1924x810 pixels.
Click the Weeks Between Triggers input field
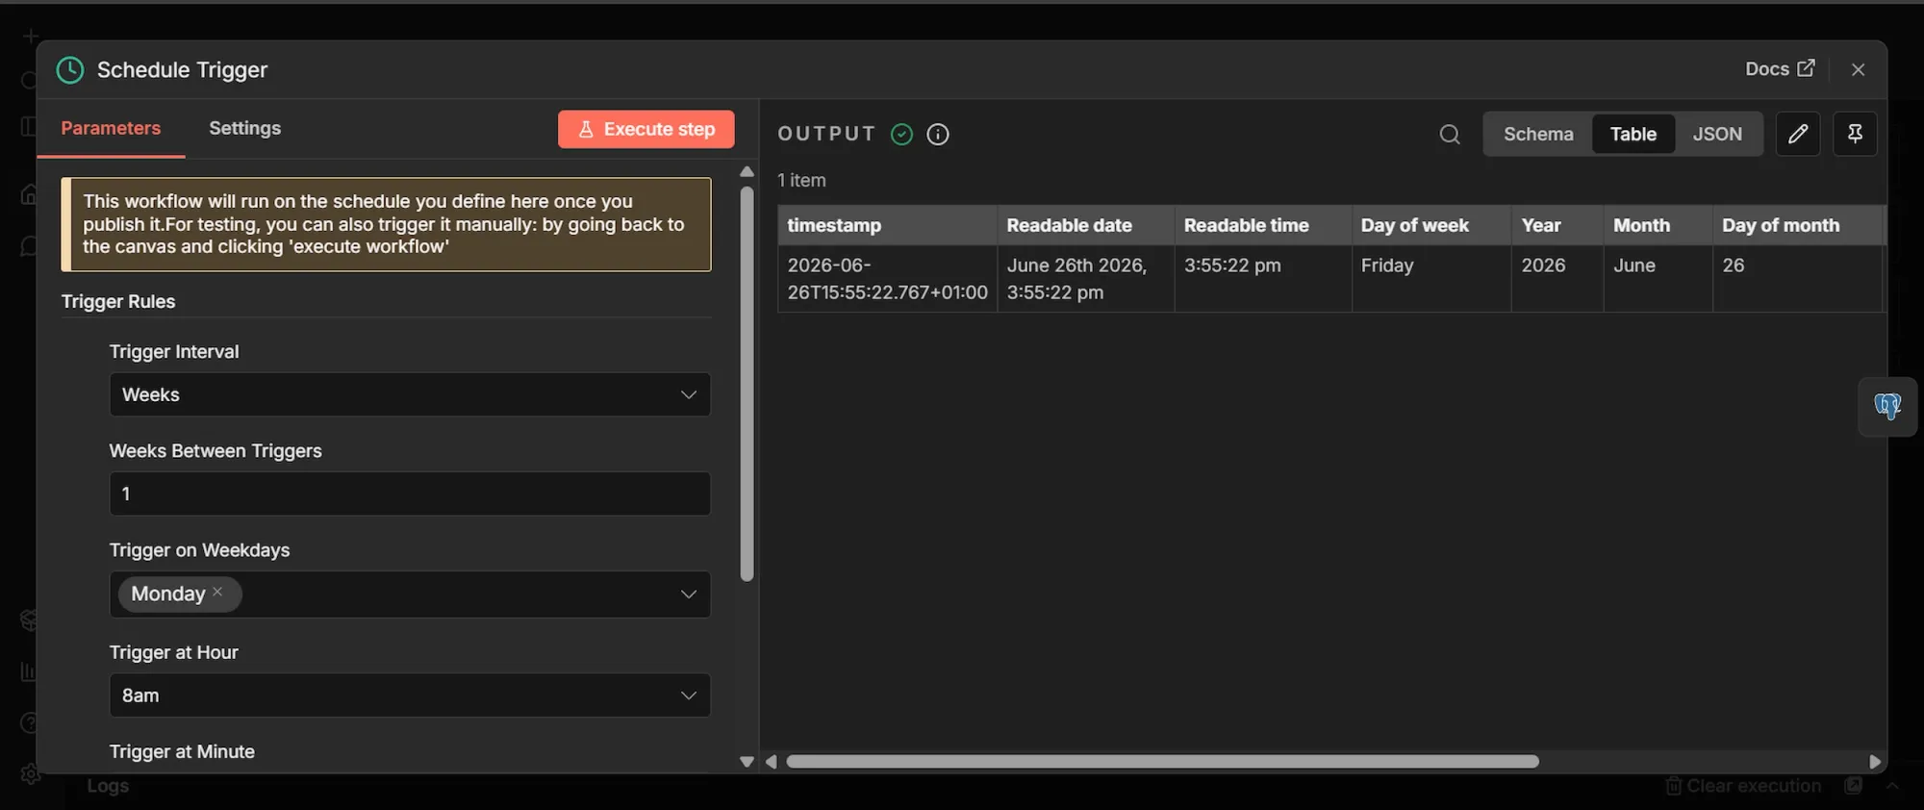(x=410, y=494)
